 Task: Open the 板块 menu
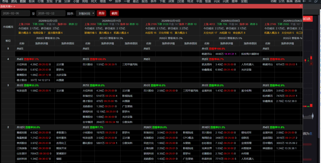pyautogui.click(x=32, y=1)
